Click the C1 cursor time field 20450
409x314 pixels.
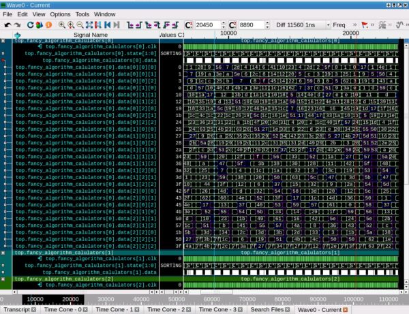pos(207,25)
